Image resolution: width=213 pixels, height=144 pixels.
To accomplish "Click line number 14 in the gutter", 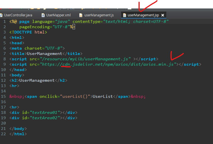I will (3, 91).
